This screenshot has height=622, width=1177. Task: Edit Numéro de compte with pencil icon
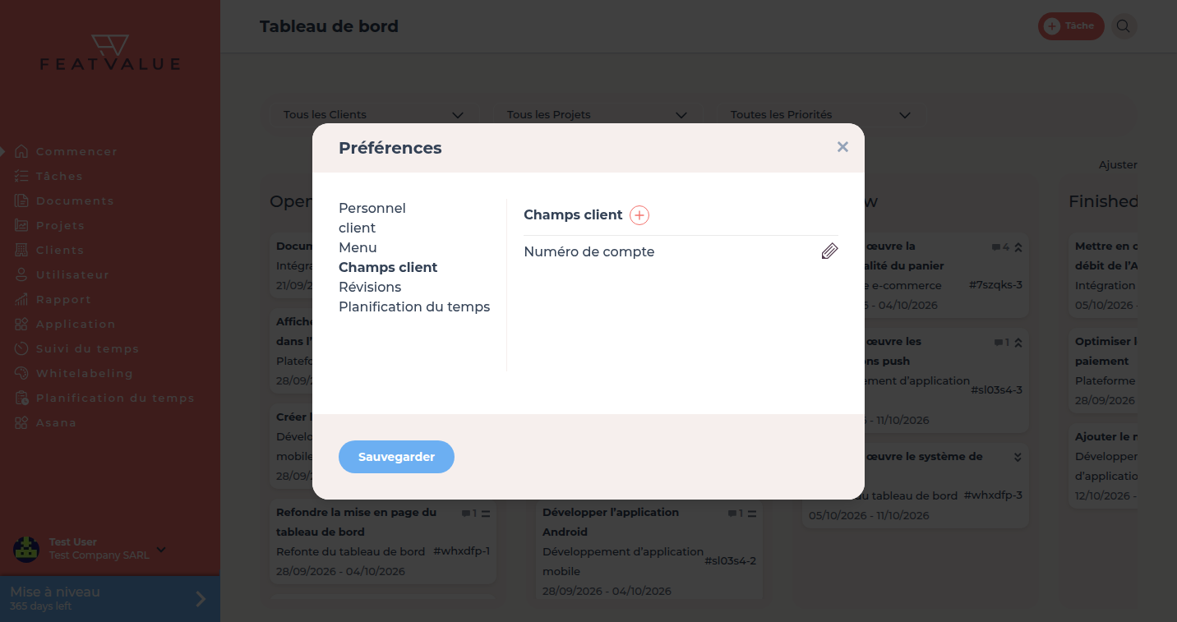click(829, 251)
